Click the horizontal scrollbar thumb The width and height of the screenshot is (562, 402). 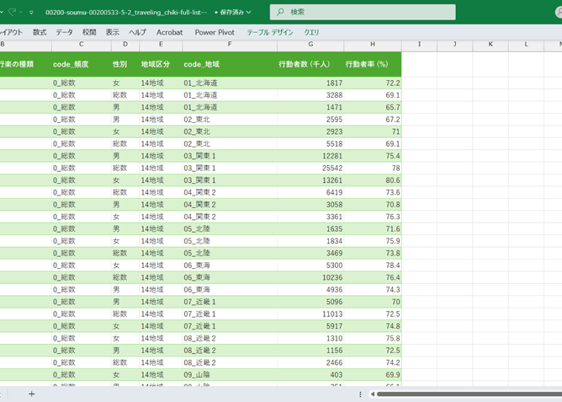point(469,394)
